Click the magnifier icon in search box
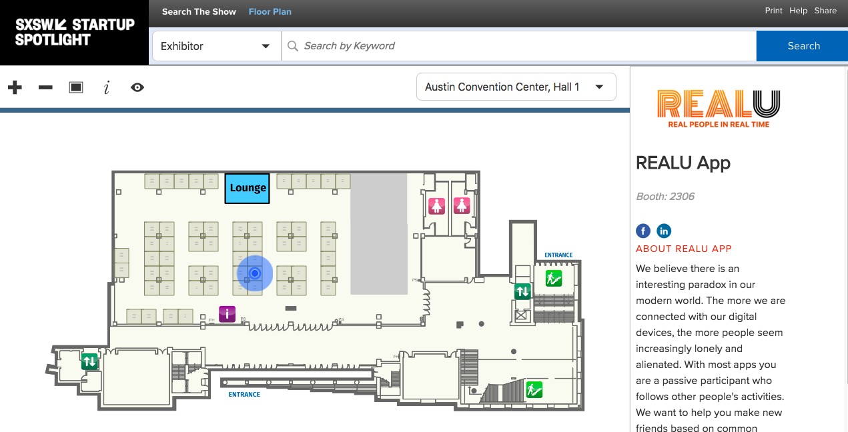The height and width of the screenshot is (432, 848). pyautogui.click(x=292, y=46)
